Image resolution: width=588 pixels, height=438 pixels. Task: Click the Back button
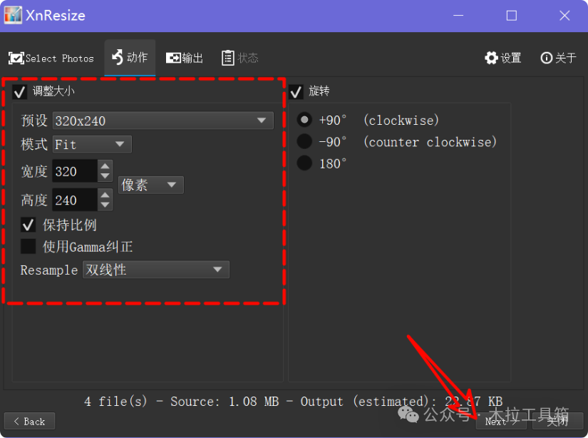(29, 422)
